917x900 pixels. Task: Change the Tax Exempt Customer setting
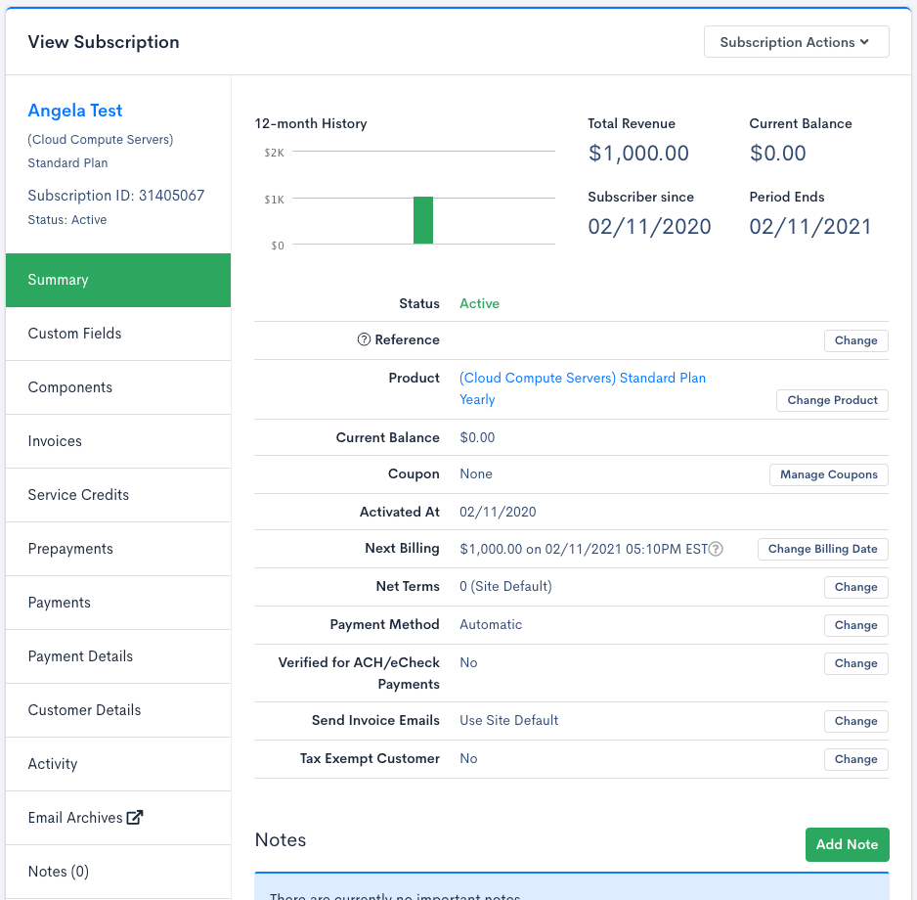click(855, 759)
